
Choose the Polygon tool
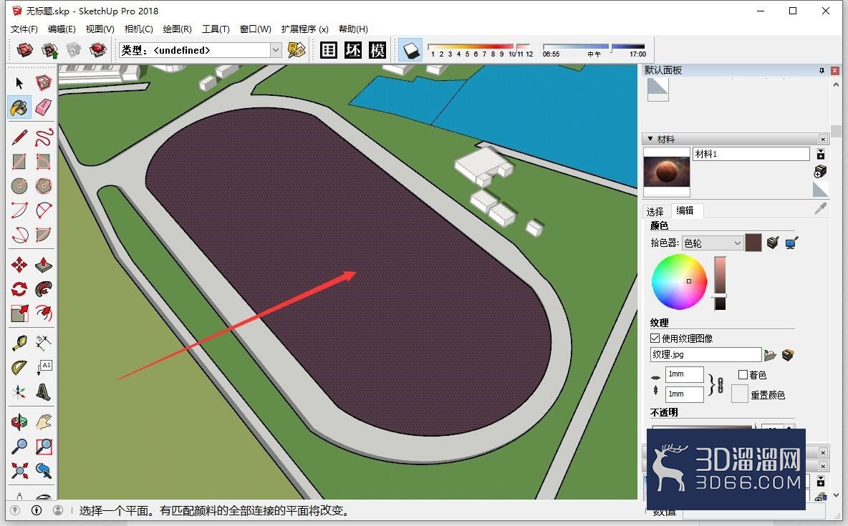tap(43, 186)
